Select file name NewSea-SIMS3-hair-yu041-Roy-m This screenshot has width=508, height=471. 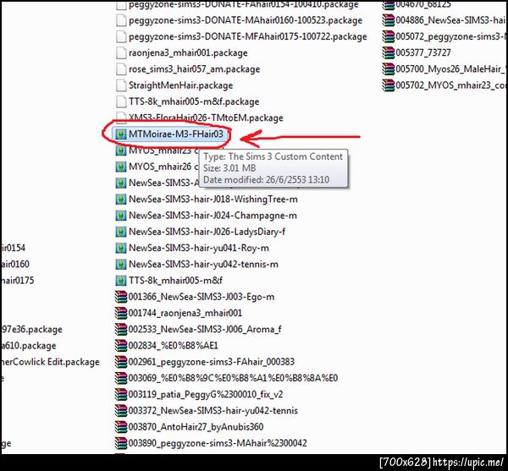(x=199, y=248)
